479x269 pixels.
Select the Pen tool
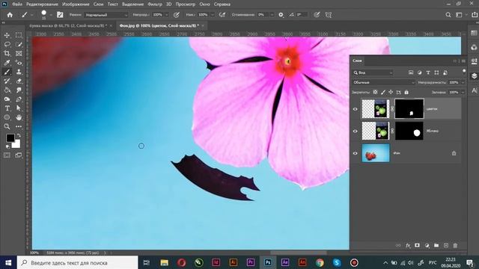point(19,99)
